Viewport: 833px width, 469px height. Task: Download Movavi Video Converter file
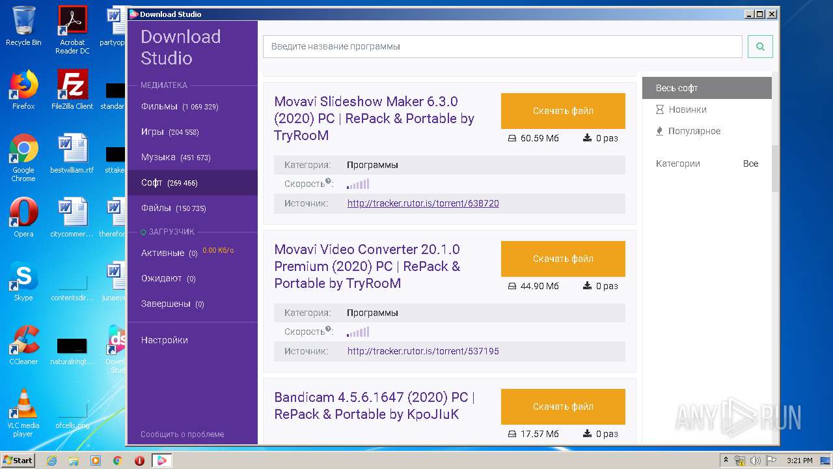pos(563,259)
